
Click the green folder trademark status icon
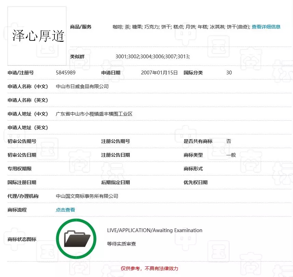click(x=76, y=239)
